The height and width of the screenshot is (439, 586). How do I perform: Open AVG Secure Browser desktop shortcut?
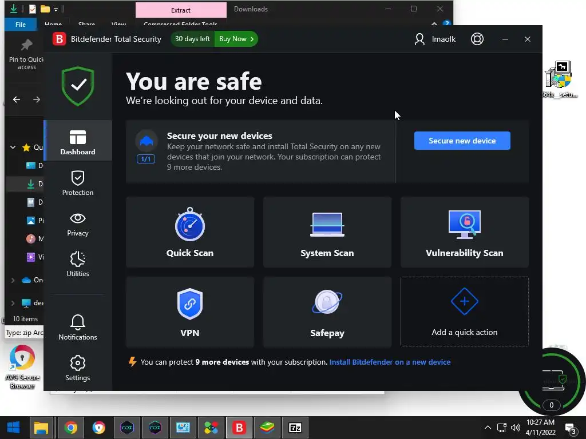click(x=22, y=366)
